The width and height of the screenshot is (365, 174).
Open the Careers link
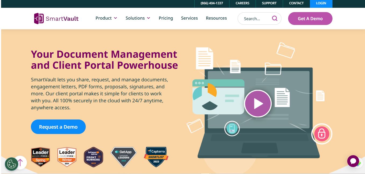point(242,3)
